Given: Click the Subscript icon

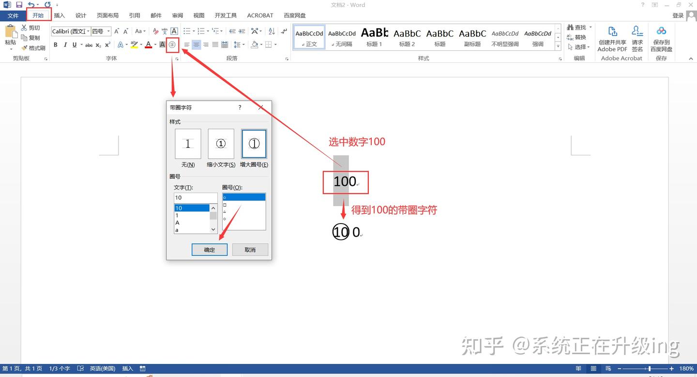Looking at the screenshot, I should (x=99, y=45).
